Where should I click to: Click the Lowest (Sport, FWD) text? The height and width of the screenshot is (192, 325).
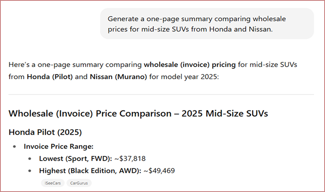click(x=75, y=159)
